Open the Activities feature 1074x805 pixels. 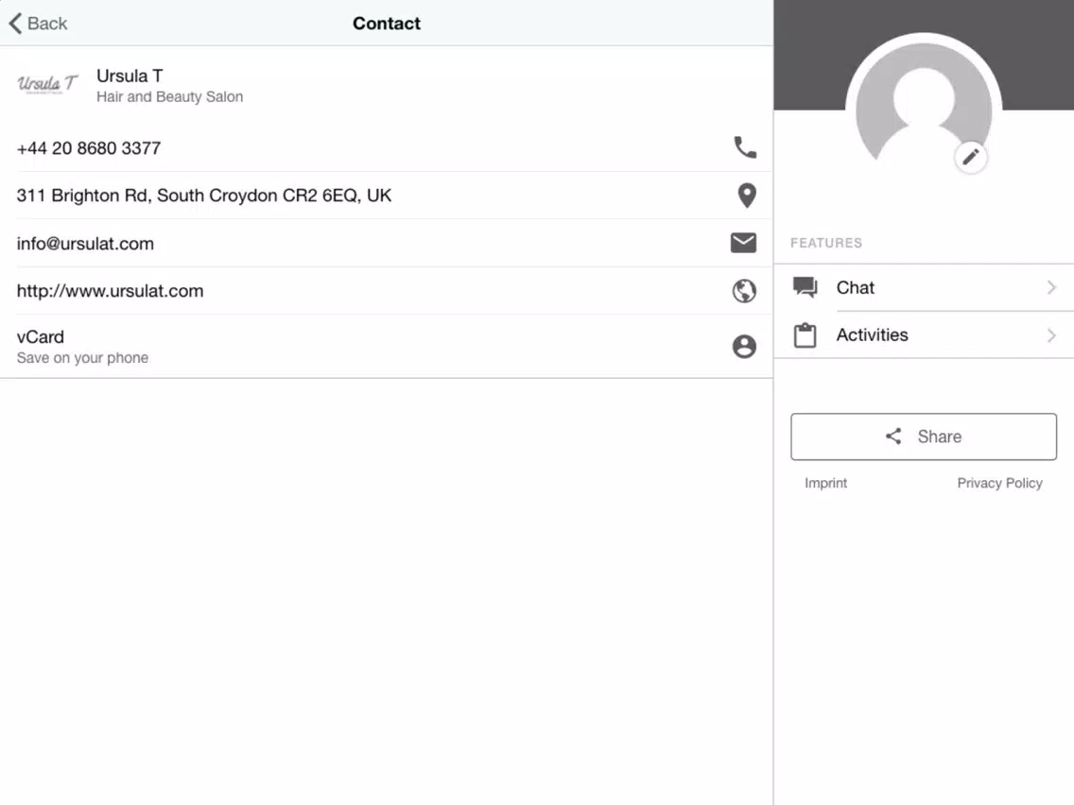point(924,334)
